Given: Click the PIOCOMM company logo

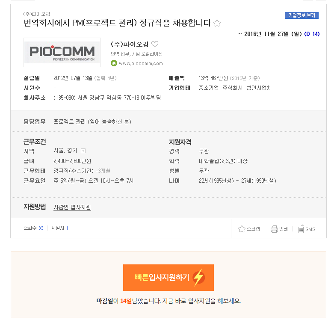Looking at the screenshot, I should click(x=62, y=53).
